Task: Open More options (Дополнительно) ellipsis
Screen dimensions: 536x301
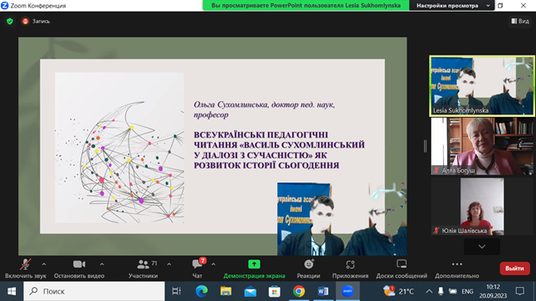Action: click(456, 269)
